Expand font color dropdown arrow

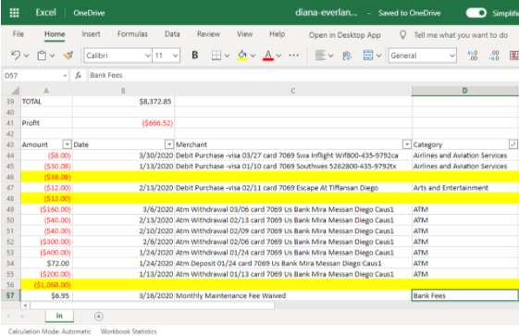click(x=278, y=56)
